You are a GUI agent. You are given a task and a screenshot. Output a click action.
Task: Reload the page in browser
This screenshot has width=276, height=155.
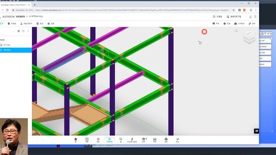pos(7,10)
